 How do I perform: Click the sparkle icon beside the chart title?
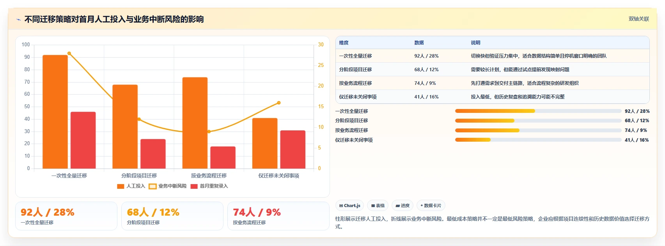[18, 19]
